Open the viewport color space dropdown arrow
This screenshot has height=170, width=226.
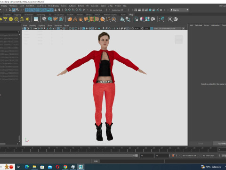(183, 28)
